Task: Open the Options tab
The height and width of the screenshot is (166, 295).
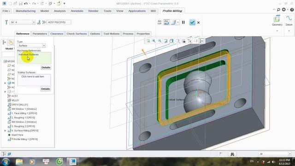Action: coord(95,34)
